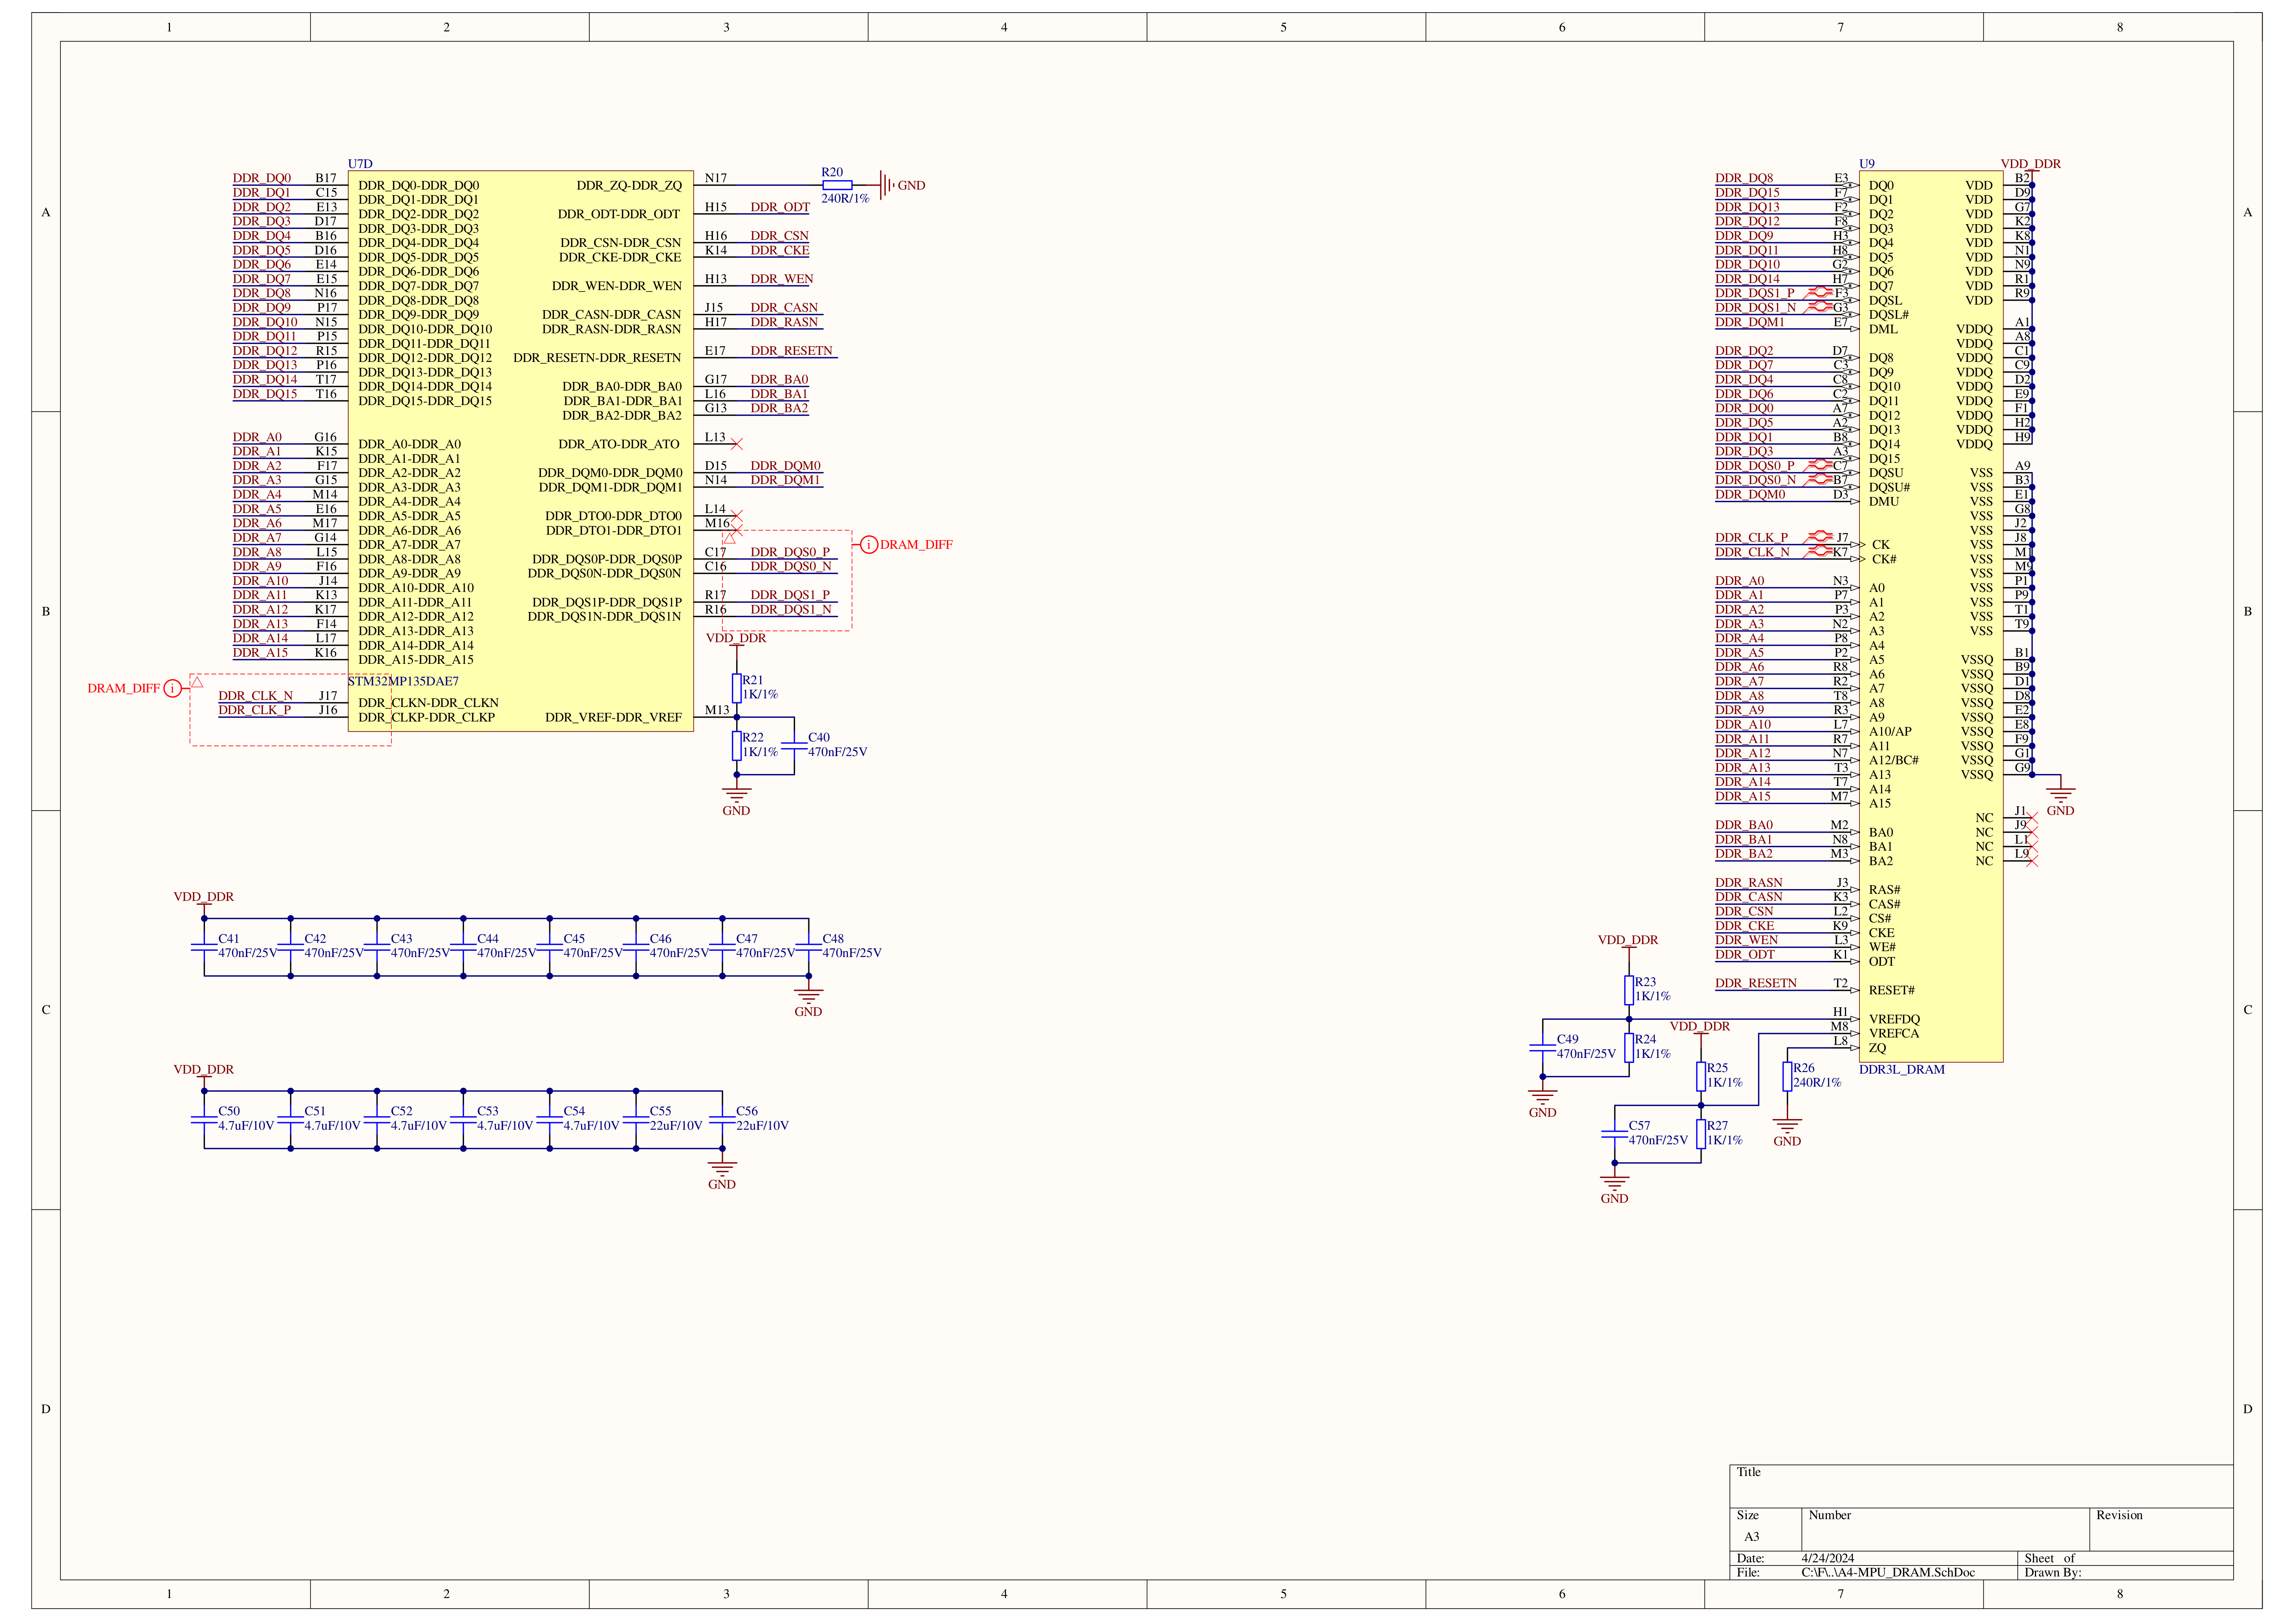The image size is (2296, 1622).
Task: Select capacitor C41 in the 470nF row
Action: pos(204,946)
